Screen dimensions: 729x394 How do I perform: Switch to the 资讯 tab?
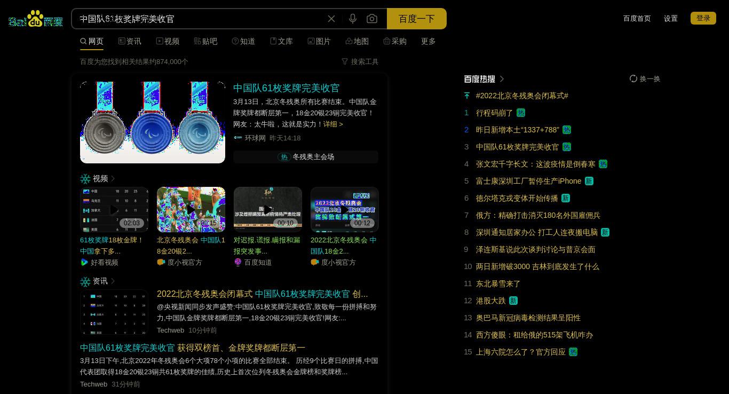click(130, 41)
